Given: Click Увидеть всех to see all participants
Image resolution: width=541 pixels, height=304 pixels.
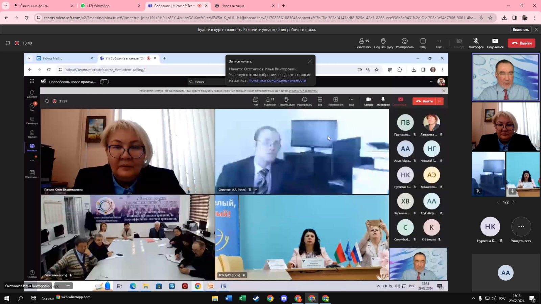Looking at the screenshot, I should point(521,230).
